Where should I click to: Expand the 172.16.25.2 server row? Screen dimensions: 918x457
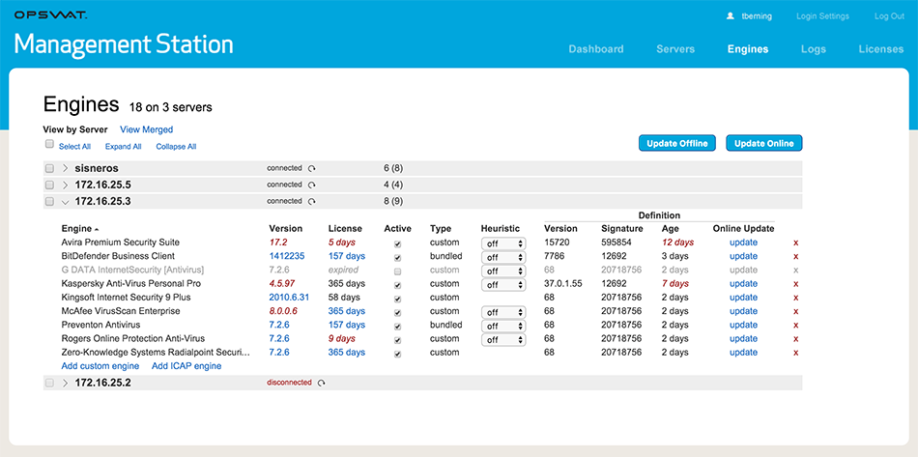(66, 383)
